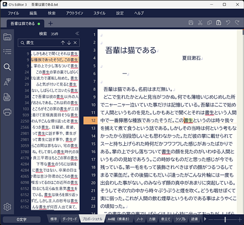Viewport: 244px width, 225px height.
Task: Save the file with the floppy icon
Action: 191,23
